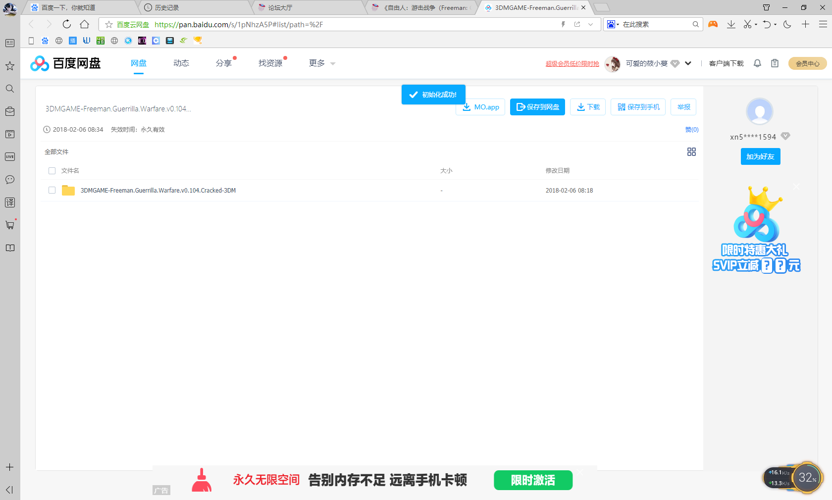
Task: Open the 客户端下载 link
Action: pyautogui.click(x=727, y=63)
